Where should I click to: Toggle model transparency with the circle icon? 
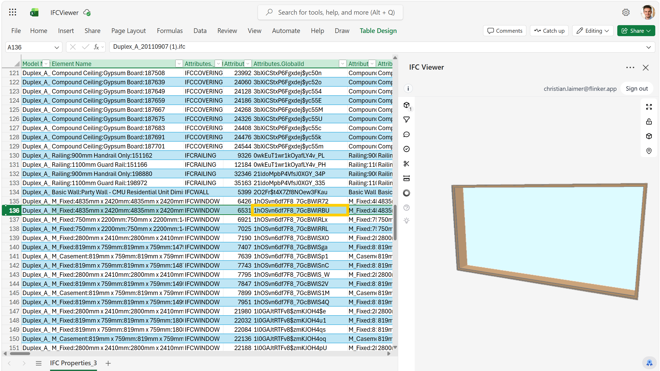pos(407,193)
